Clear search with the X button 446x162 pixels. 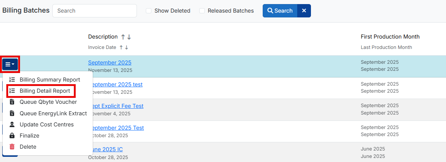pyautogui.click(x=304, y=11)
